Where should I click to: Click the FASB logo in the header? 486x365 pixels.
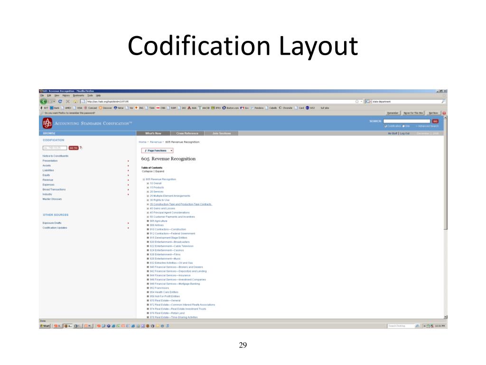pos(47,123)
